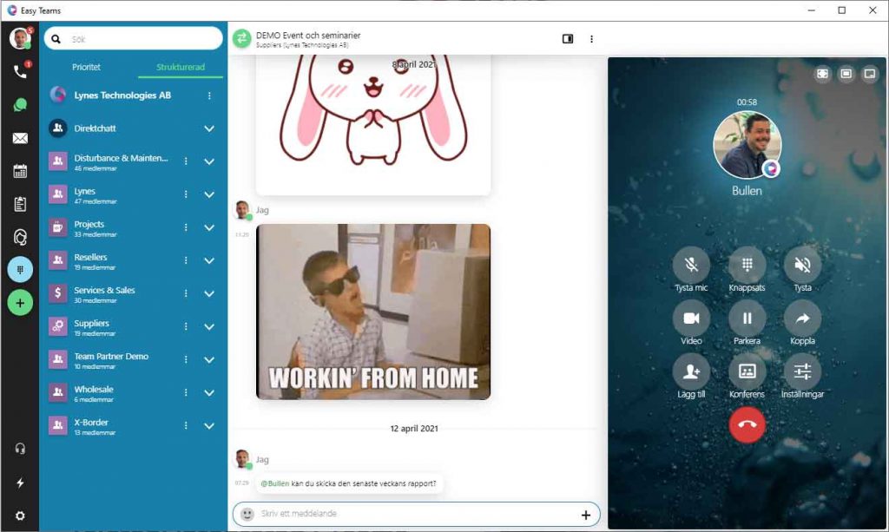The image size is (889, 532).
Task: Expand the Team Partner Demo chevron
Action: click(x=209, y=360)
